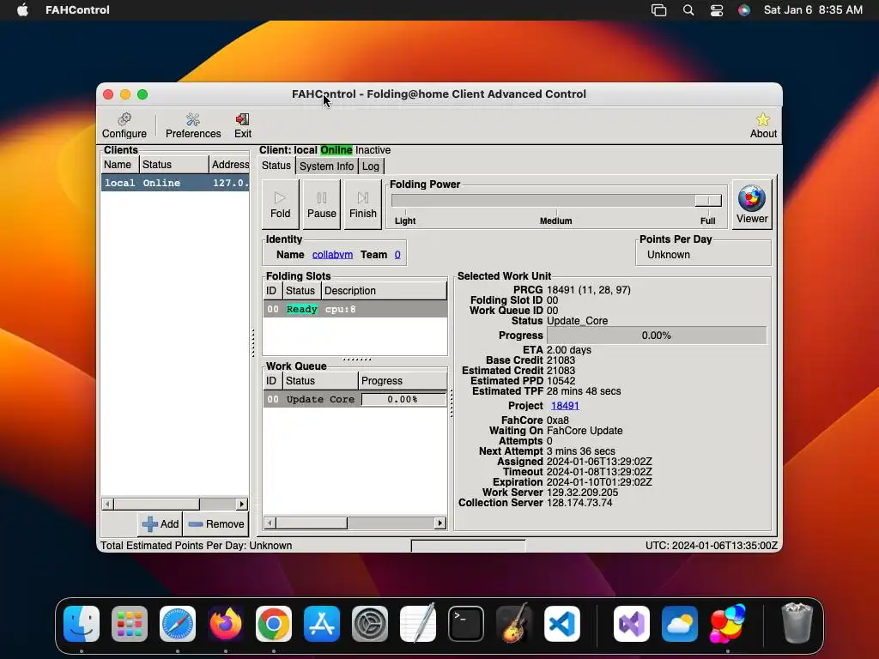
Task: Select folding slot 00 Ready cpu:8
Action: (x=355, y=309)
